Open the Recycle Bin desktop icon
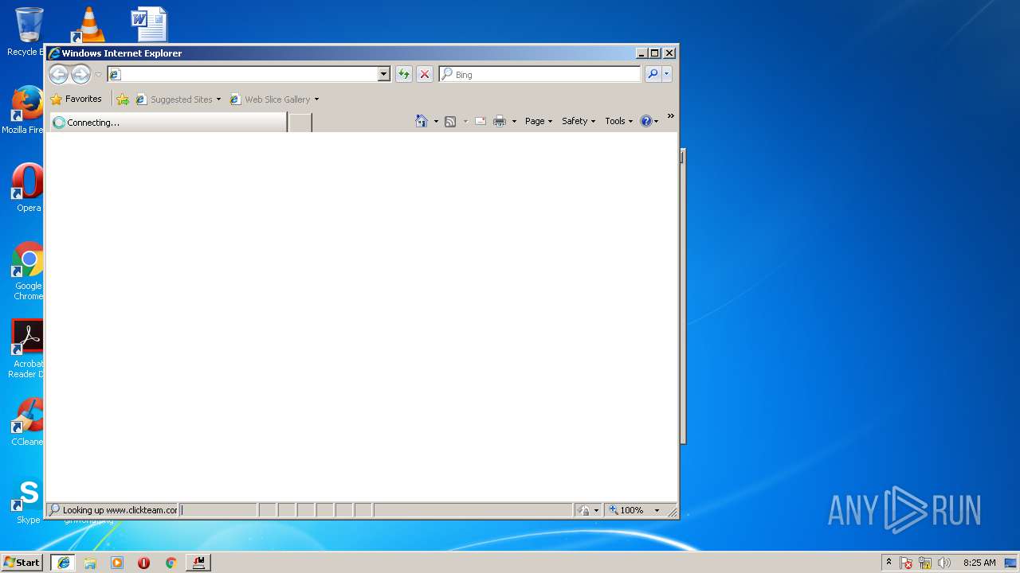1020x573 pixels. click(28, 32)
